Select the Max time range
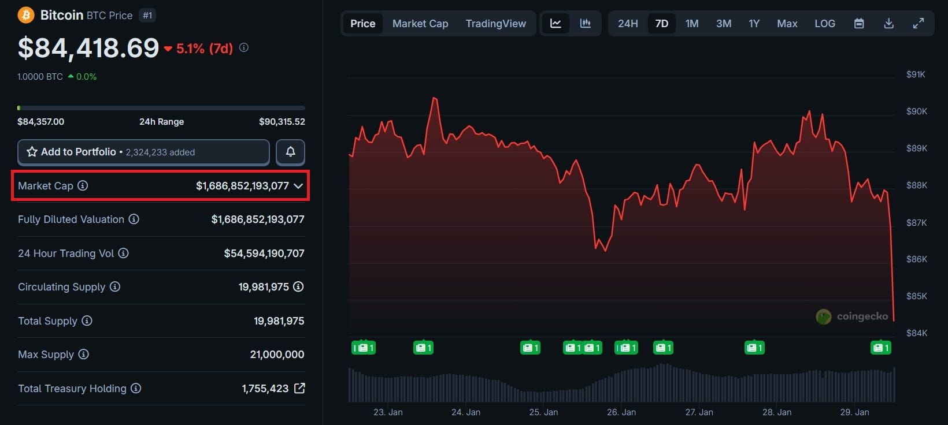948x425 pixels. click(787, 24)
